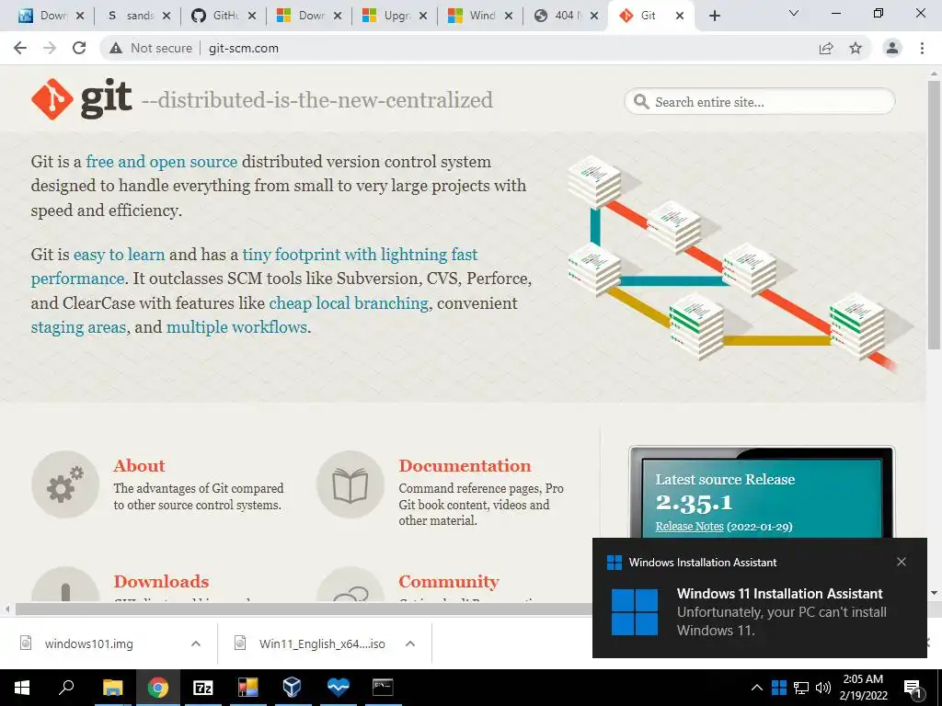Screen dimensions: 942x706
Task: Switch to the Wind tab
Action: pos(480,16)
